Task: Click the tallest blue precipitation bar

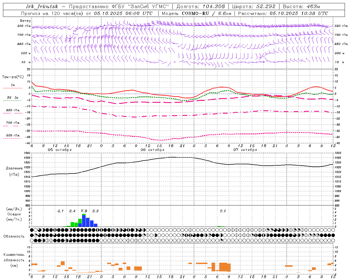Action: (84, 221)
